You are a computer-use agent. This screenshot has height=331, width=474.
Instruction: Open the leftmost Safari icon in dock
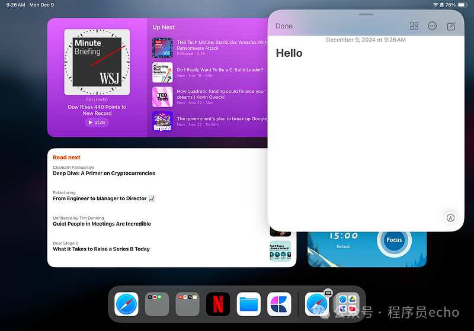[126, 304]
